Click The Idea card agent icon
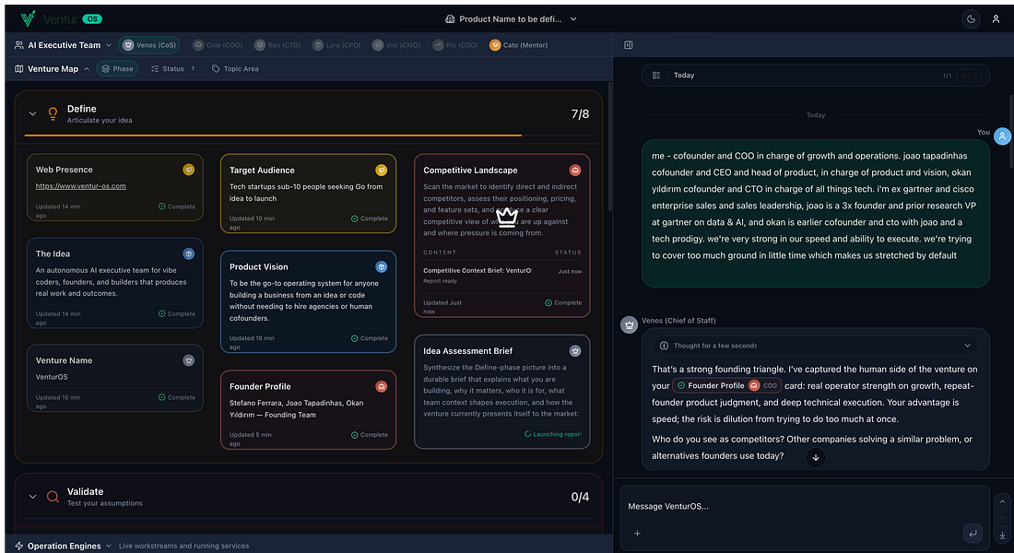This screenshot has height=553, width=1014. tap(188, 253)
